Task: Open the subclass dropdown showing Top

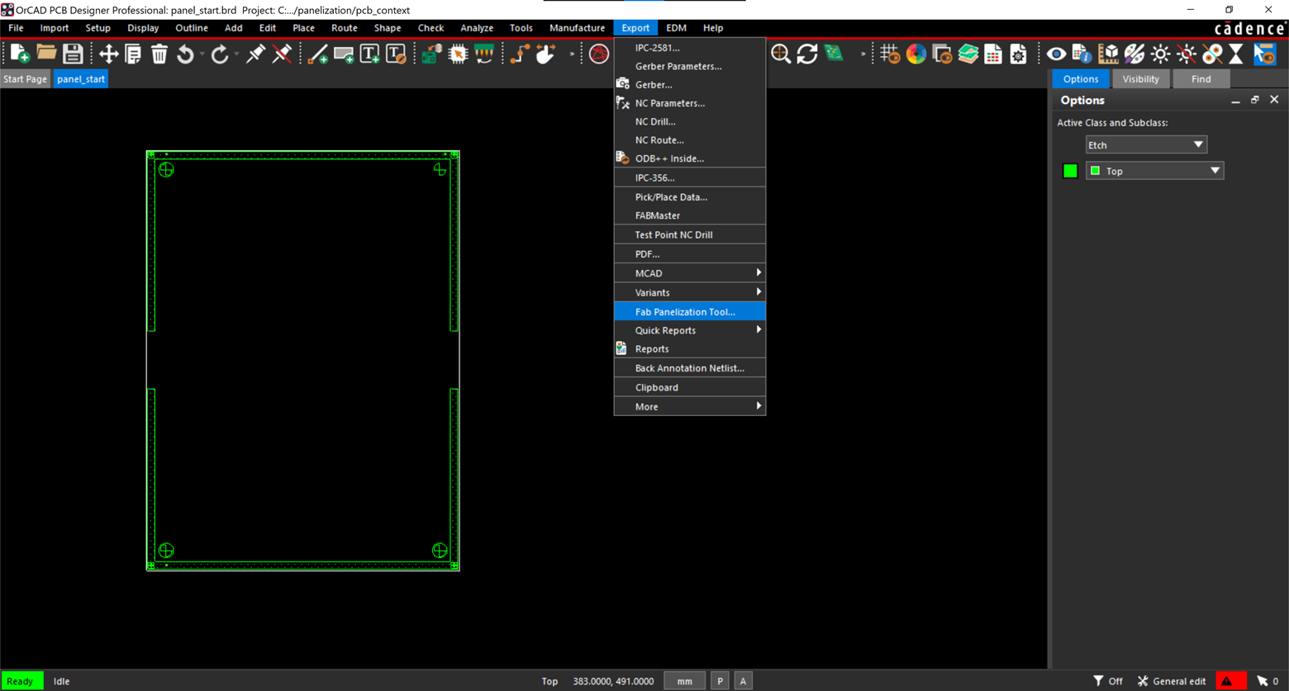Action: pyautogui.click(x=1154, y=170)
